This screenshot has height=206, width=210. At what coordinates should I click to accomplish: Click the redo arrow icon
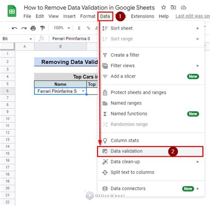24,28
